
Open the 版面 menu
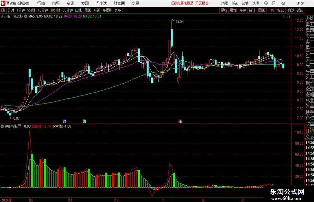pyautogui.click(x=235, y=3)
